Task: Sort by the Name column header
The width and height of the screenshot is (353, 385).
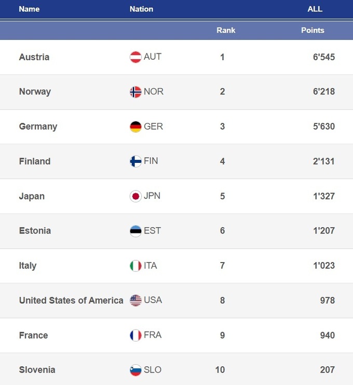Action: [29, 9]
